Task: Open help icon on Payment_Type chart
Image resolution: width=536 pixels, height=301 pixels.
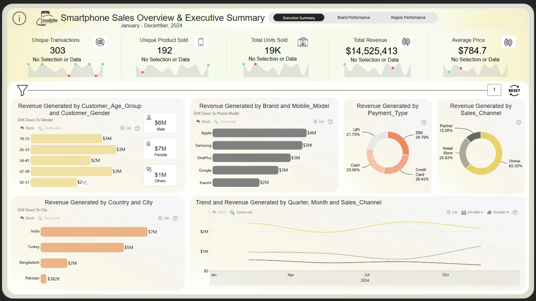Action: click(424, 122)
